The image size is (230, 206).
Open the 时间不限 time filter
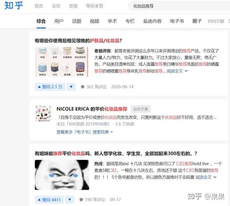tap(216, 21)
